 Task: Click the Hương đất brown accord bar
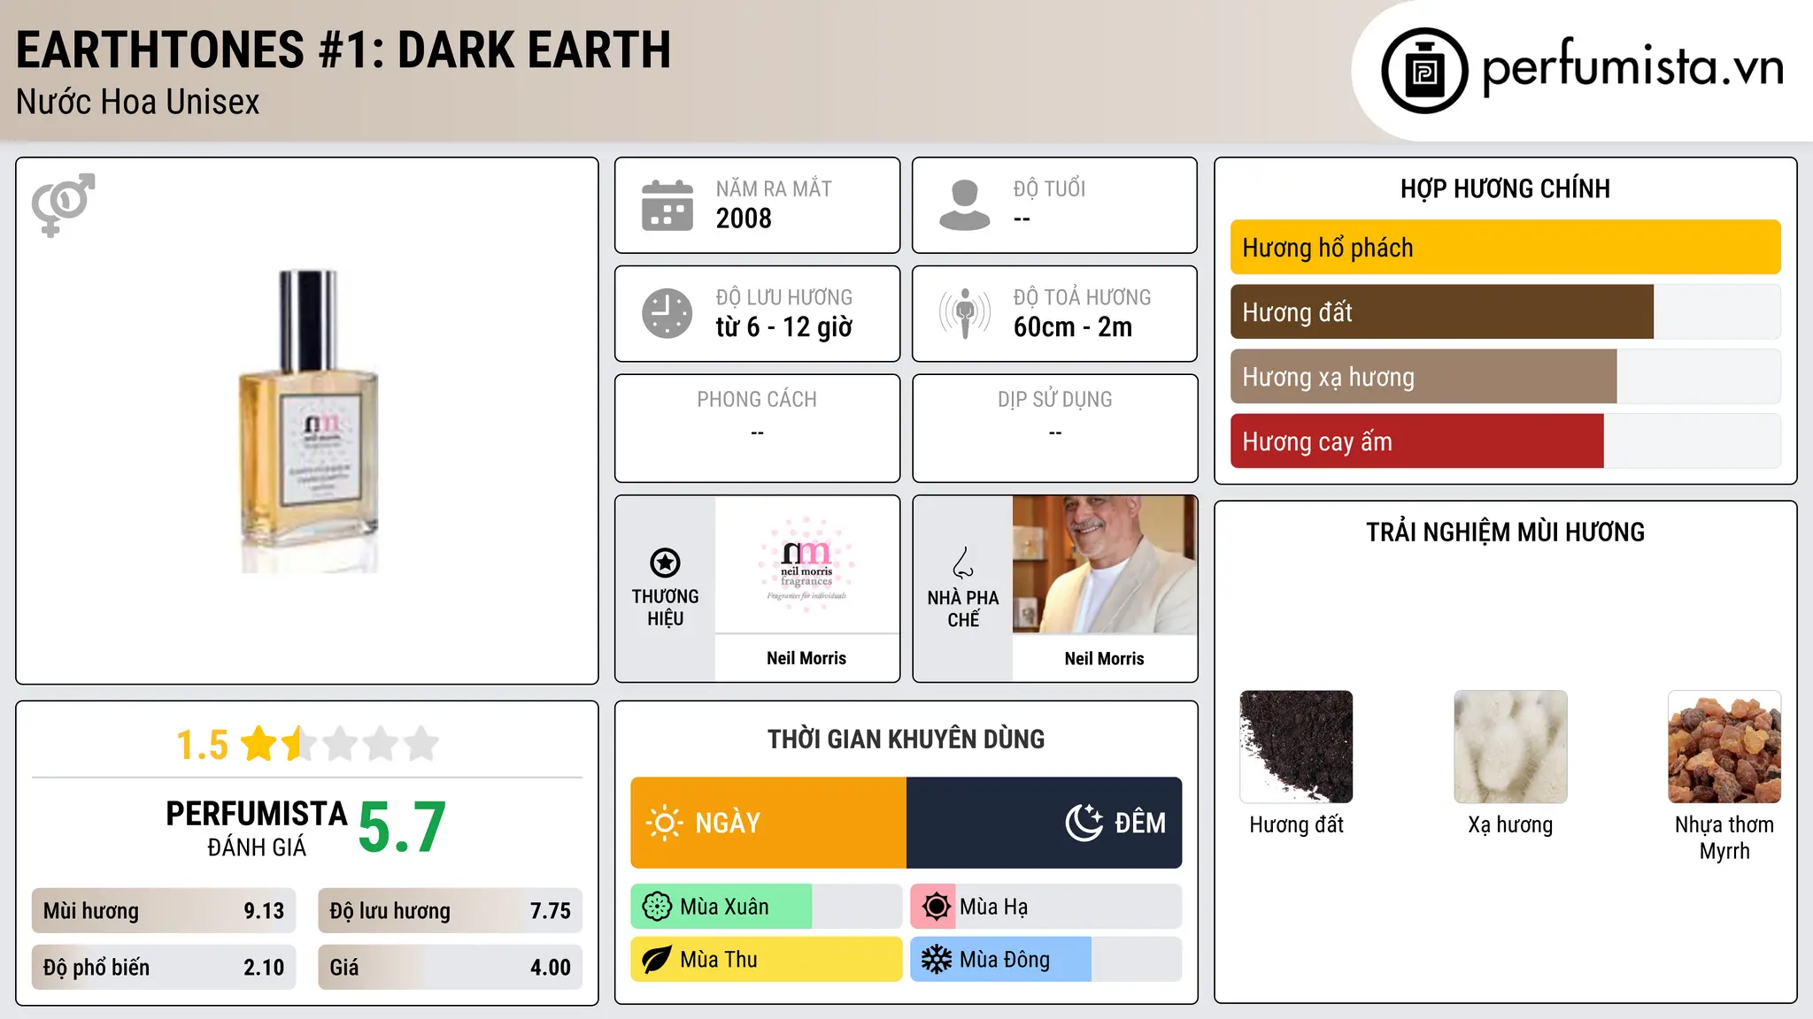click(1442, 312)
